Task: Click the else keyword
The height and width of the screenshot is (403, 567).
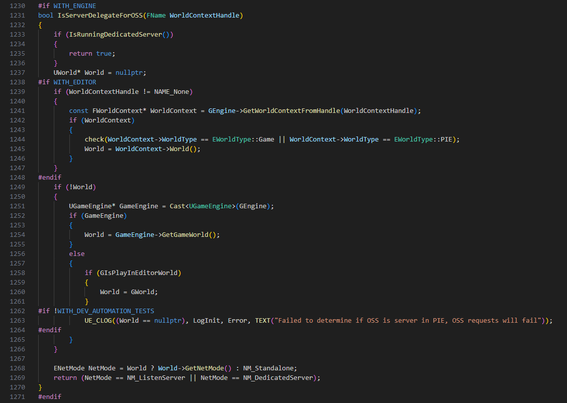Action: [x=77, y=254]
